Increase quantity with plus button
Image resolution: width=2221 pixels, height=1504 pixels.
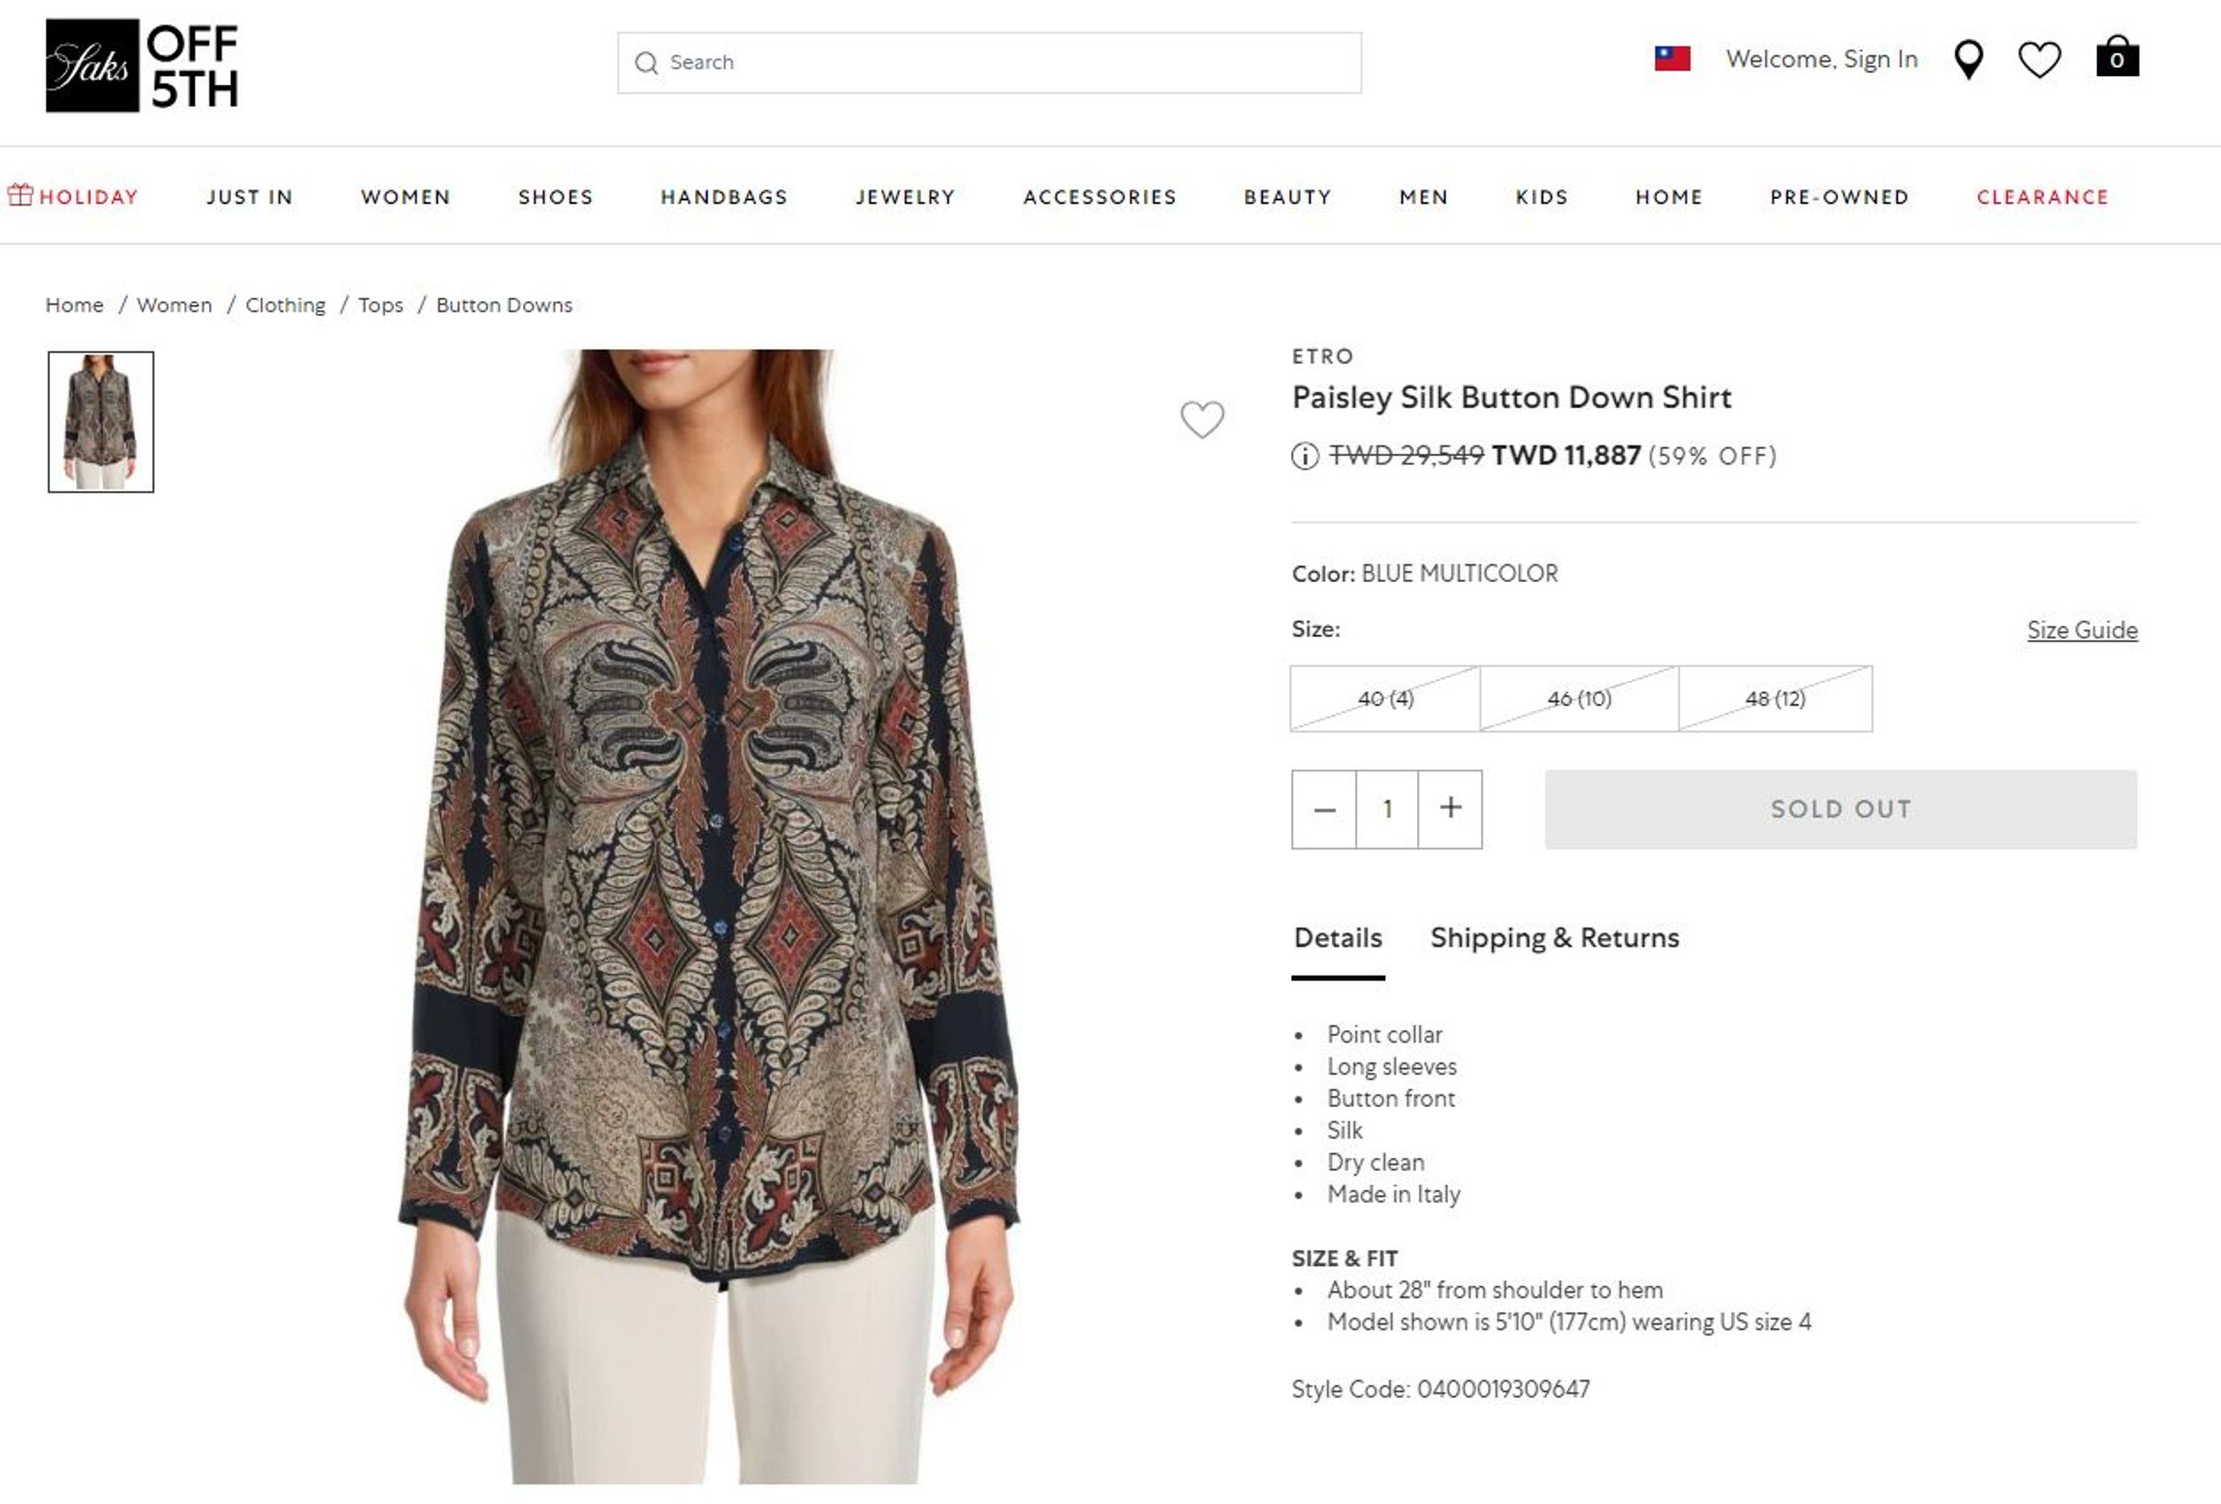tap(1450, 808)
